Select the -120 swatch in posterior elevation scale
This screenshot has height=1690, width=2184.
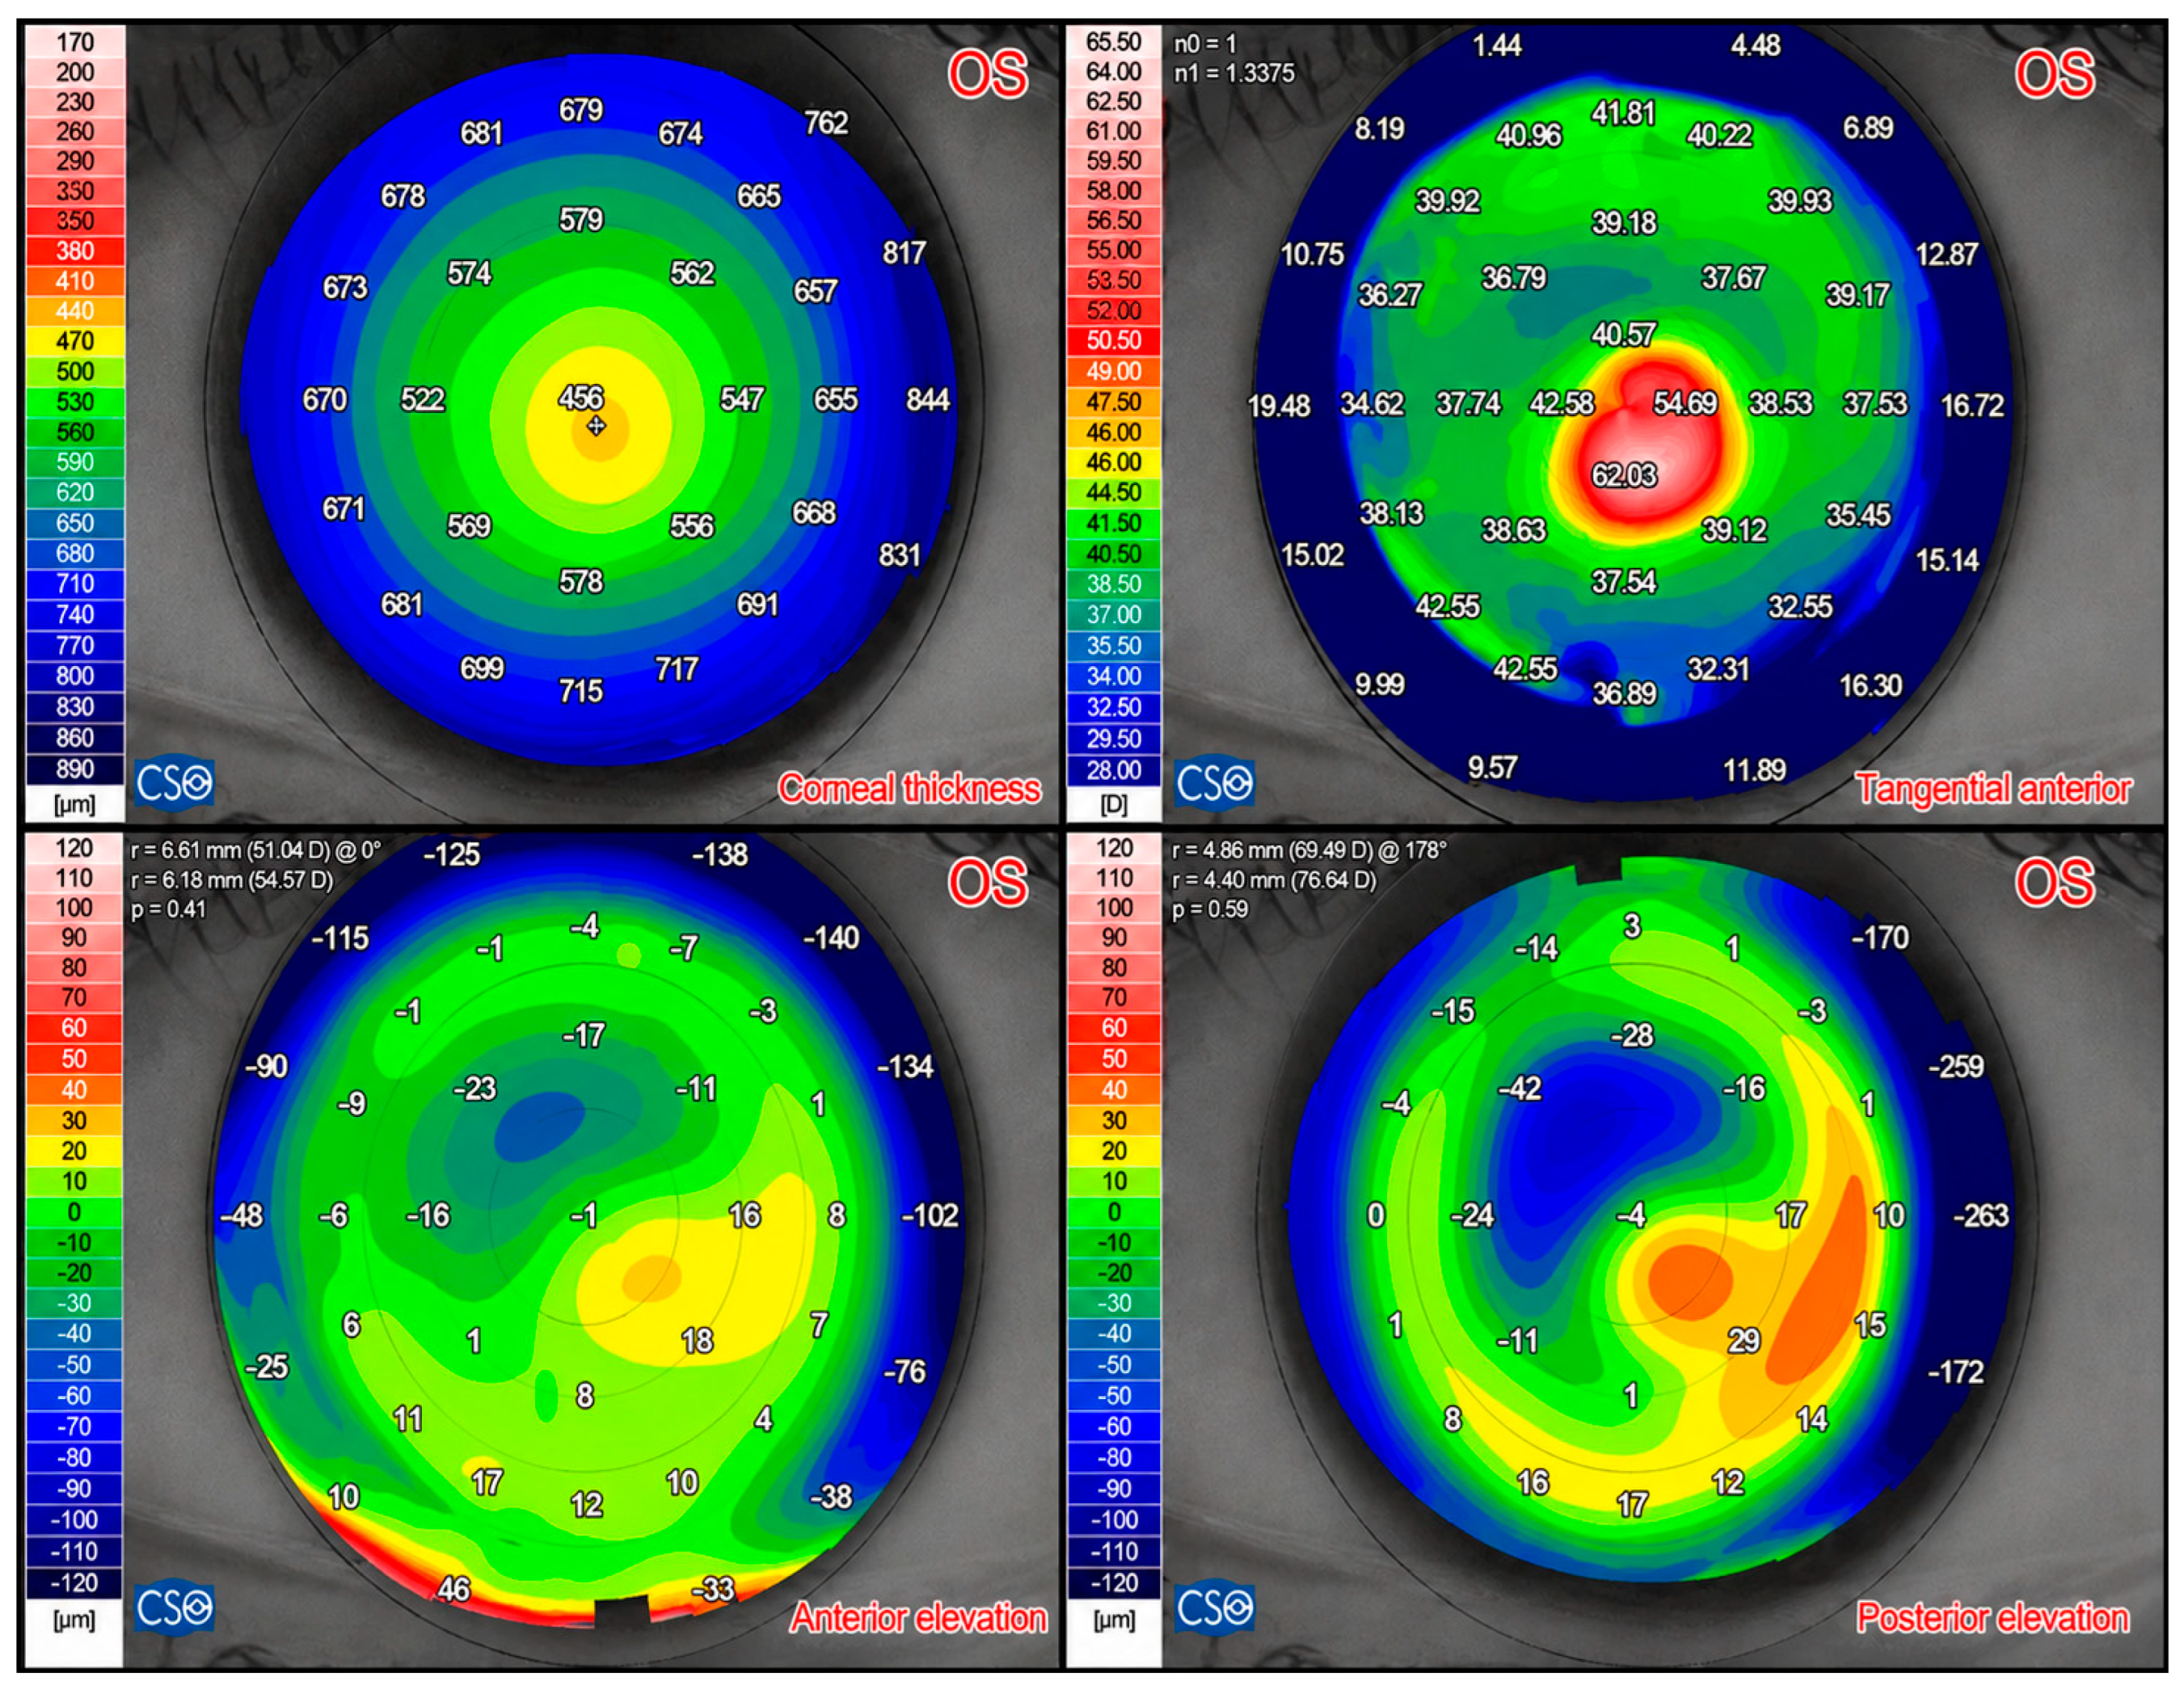coord(1114,1583)
